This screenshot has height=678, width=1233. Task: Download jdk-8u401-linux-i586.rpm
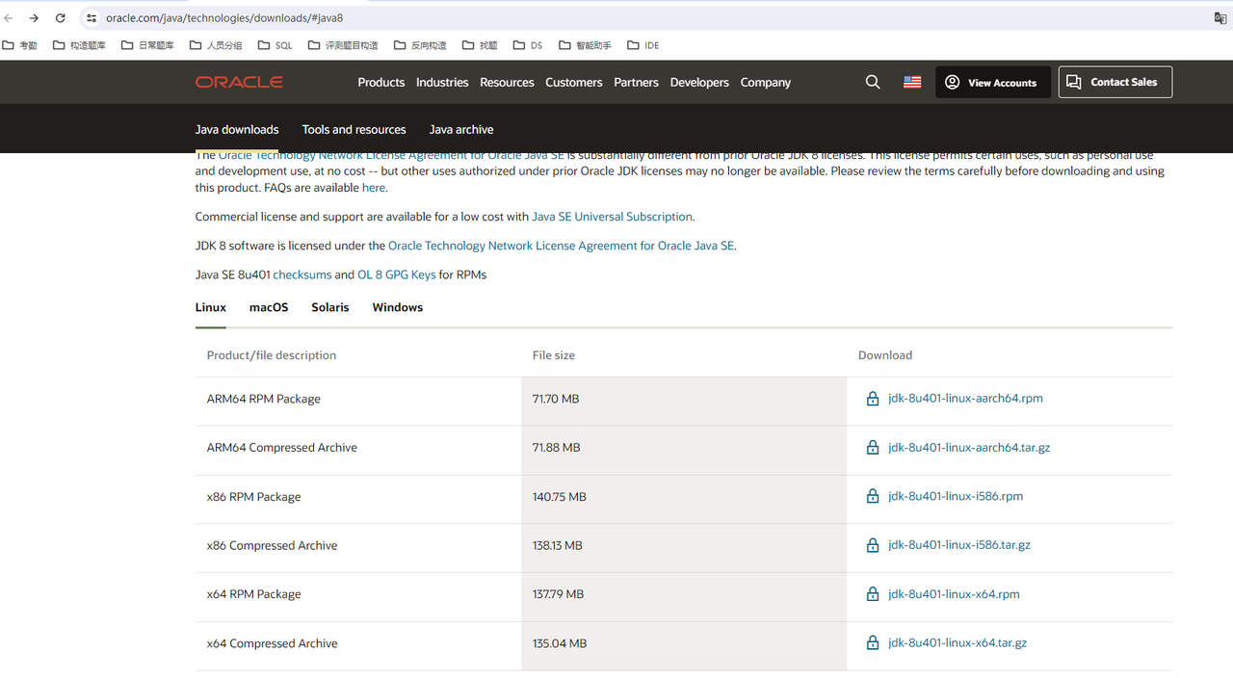956,496
